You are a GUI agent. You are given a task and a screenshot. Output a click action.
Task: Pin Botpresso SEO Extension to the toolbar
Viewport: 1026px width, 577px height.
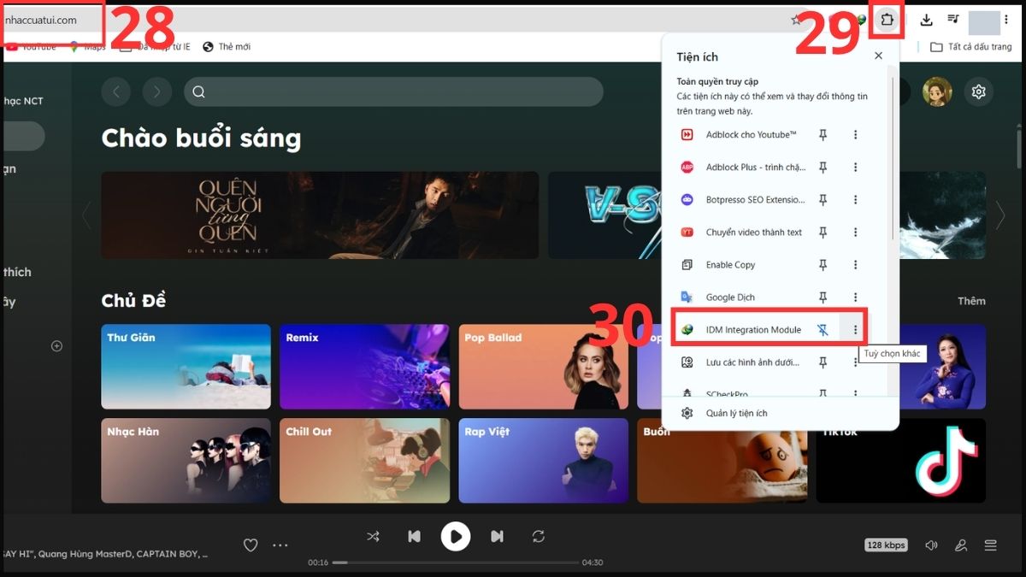(823, 200)
